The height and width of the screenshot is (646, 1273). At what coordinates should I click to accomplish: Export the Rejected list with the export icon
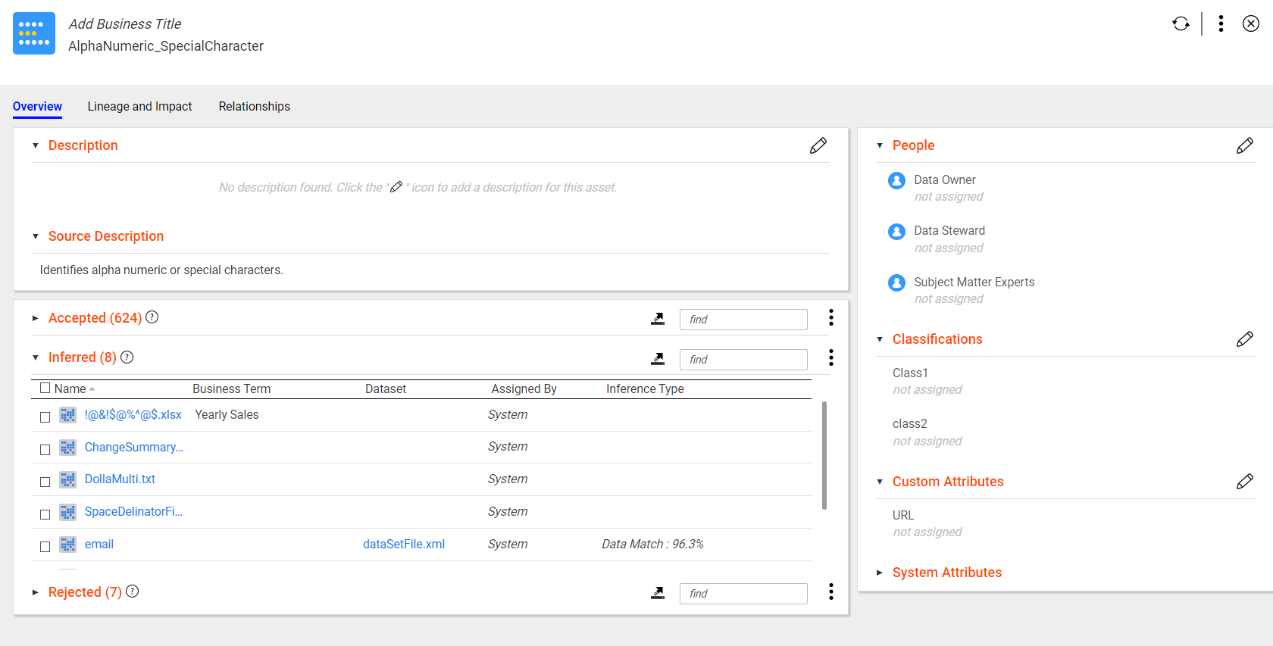[x=658, y=593]
